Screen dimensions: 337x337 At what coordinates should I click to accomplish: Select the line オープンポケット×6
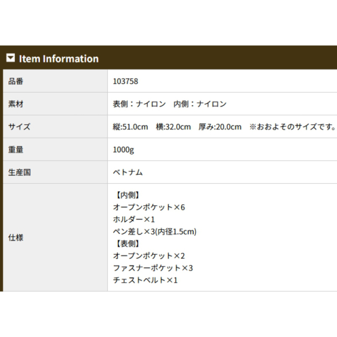149,207
